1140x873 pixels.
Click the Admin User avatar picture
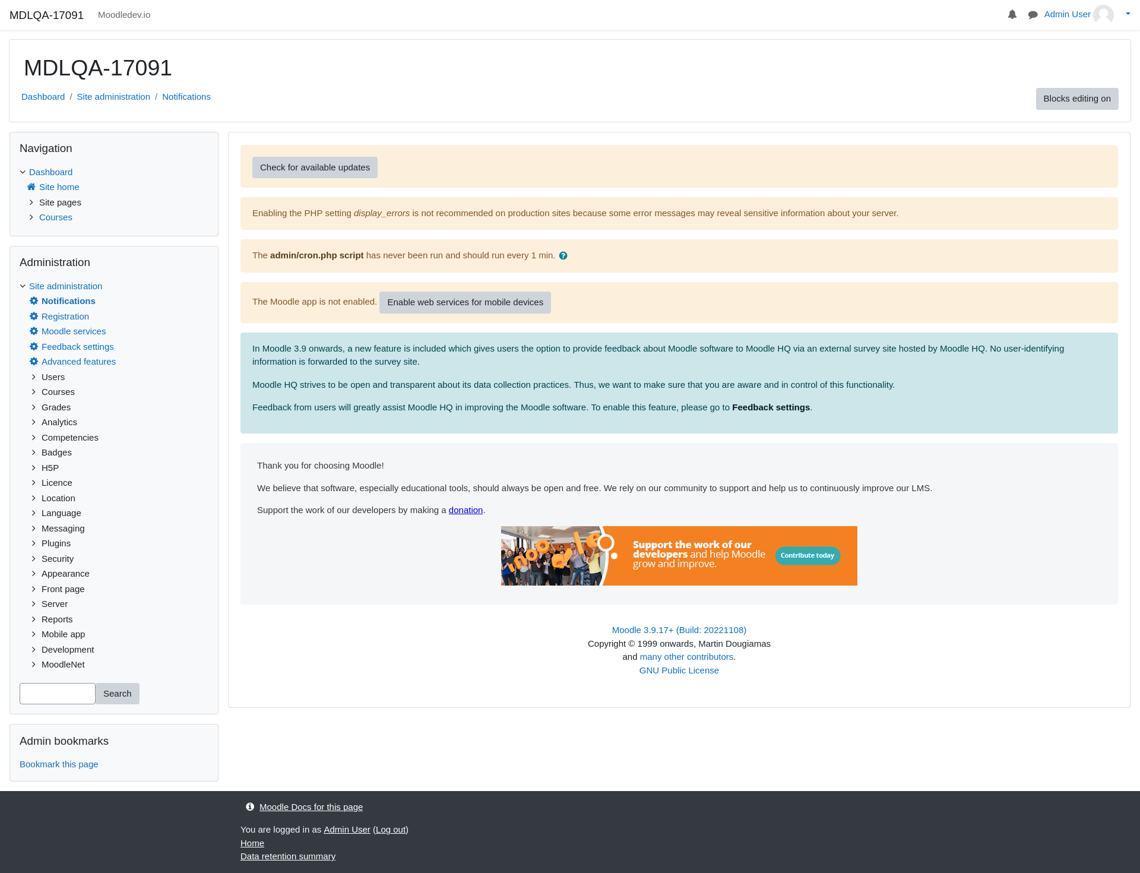tap(1104, 15)
